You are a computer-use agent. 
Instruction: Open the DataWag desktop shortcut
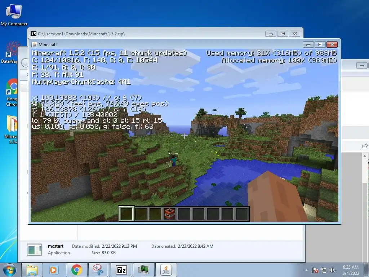pyautogui.click(x=10, y=52)
